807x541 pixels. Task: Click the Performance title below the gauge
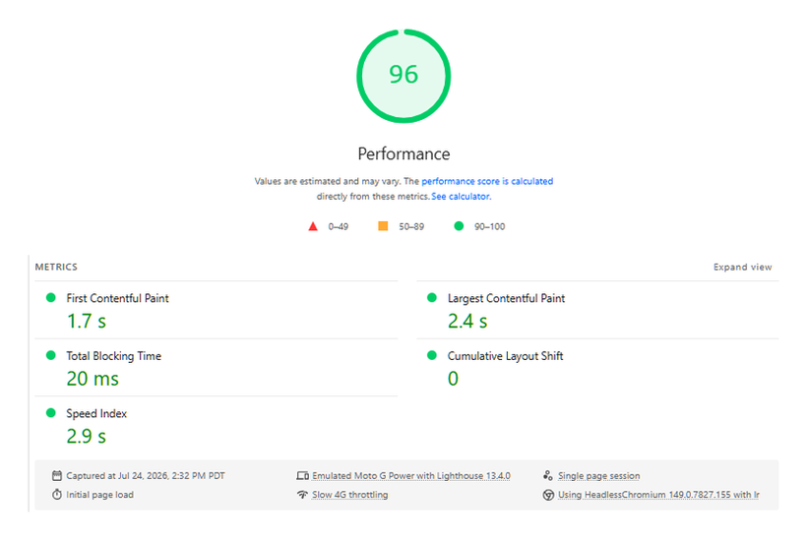click(x=403, y=153)
